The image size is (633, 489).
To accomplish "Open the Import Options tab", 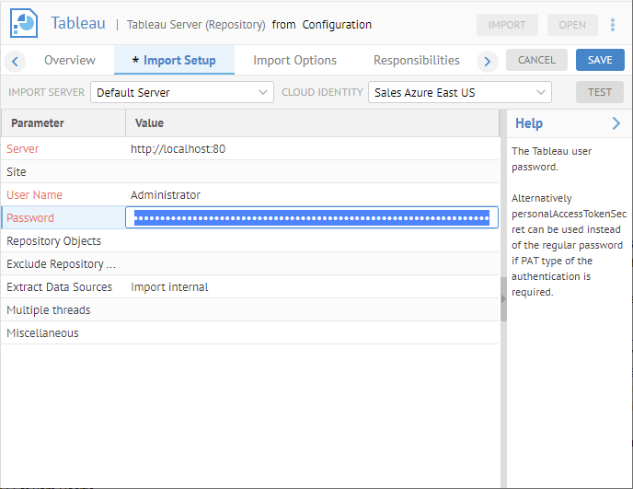I will coord(294,61).
